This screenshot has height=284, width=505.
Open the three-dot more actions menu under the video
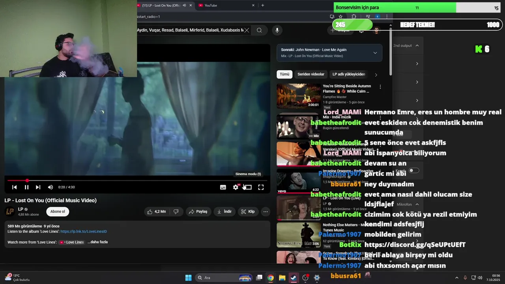pyautogui.click(x=266, y=212)
